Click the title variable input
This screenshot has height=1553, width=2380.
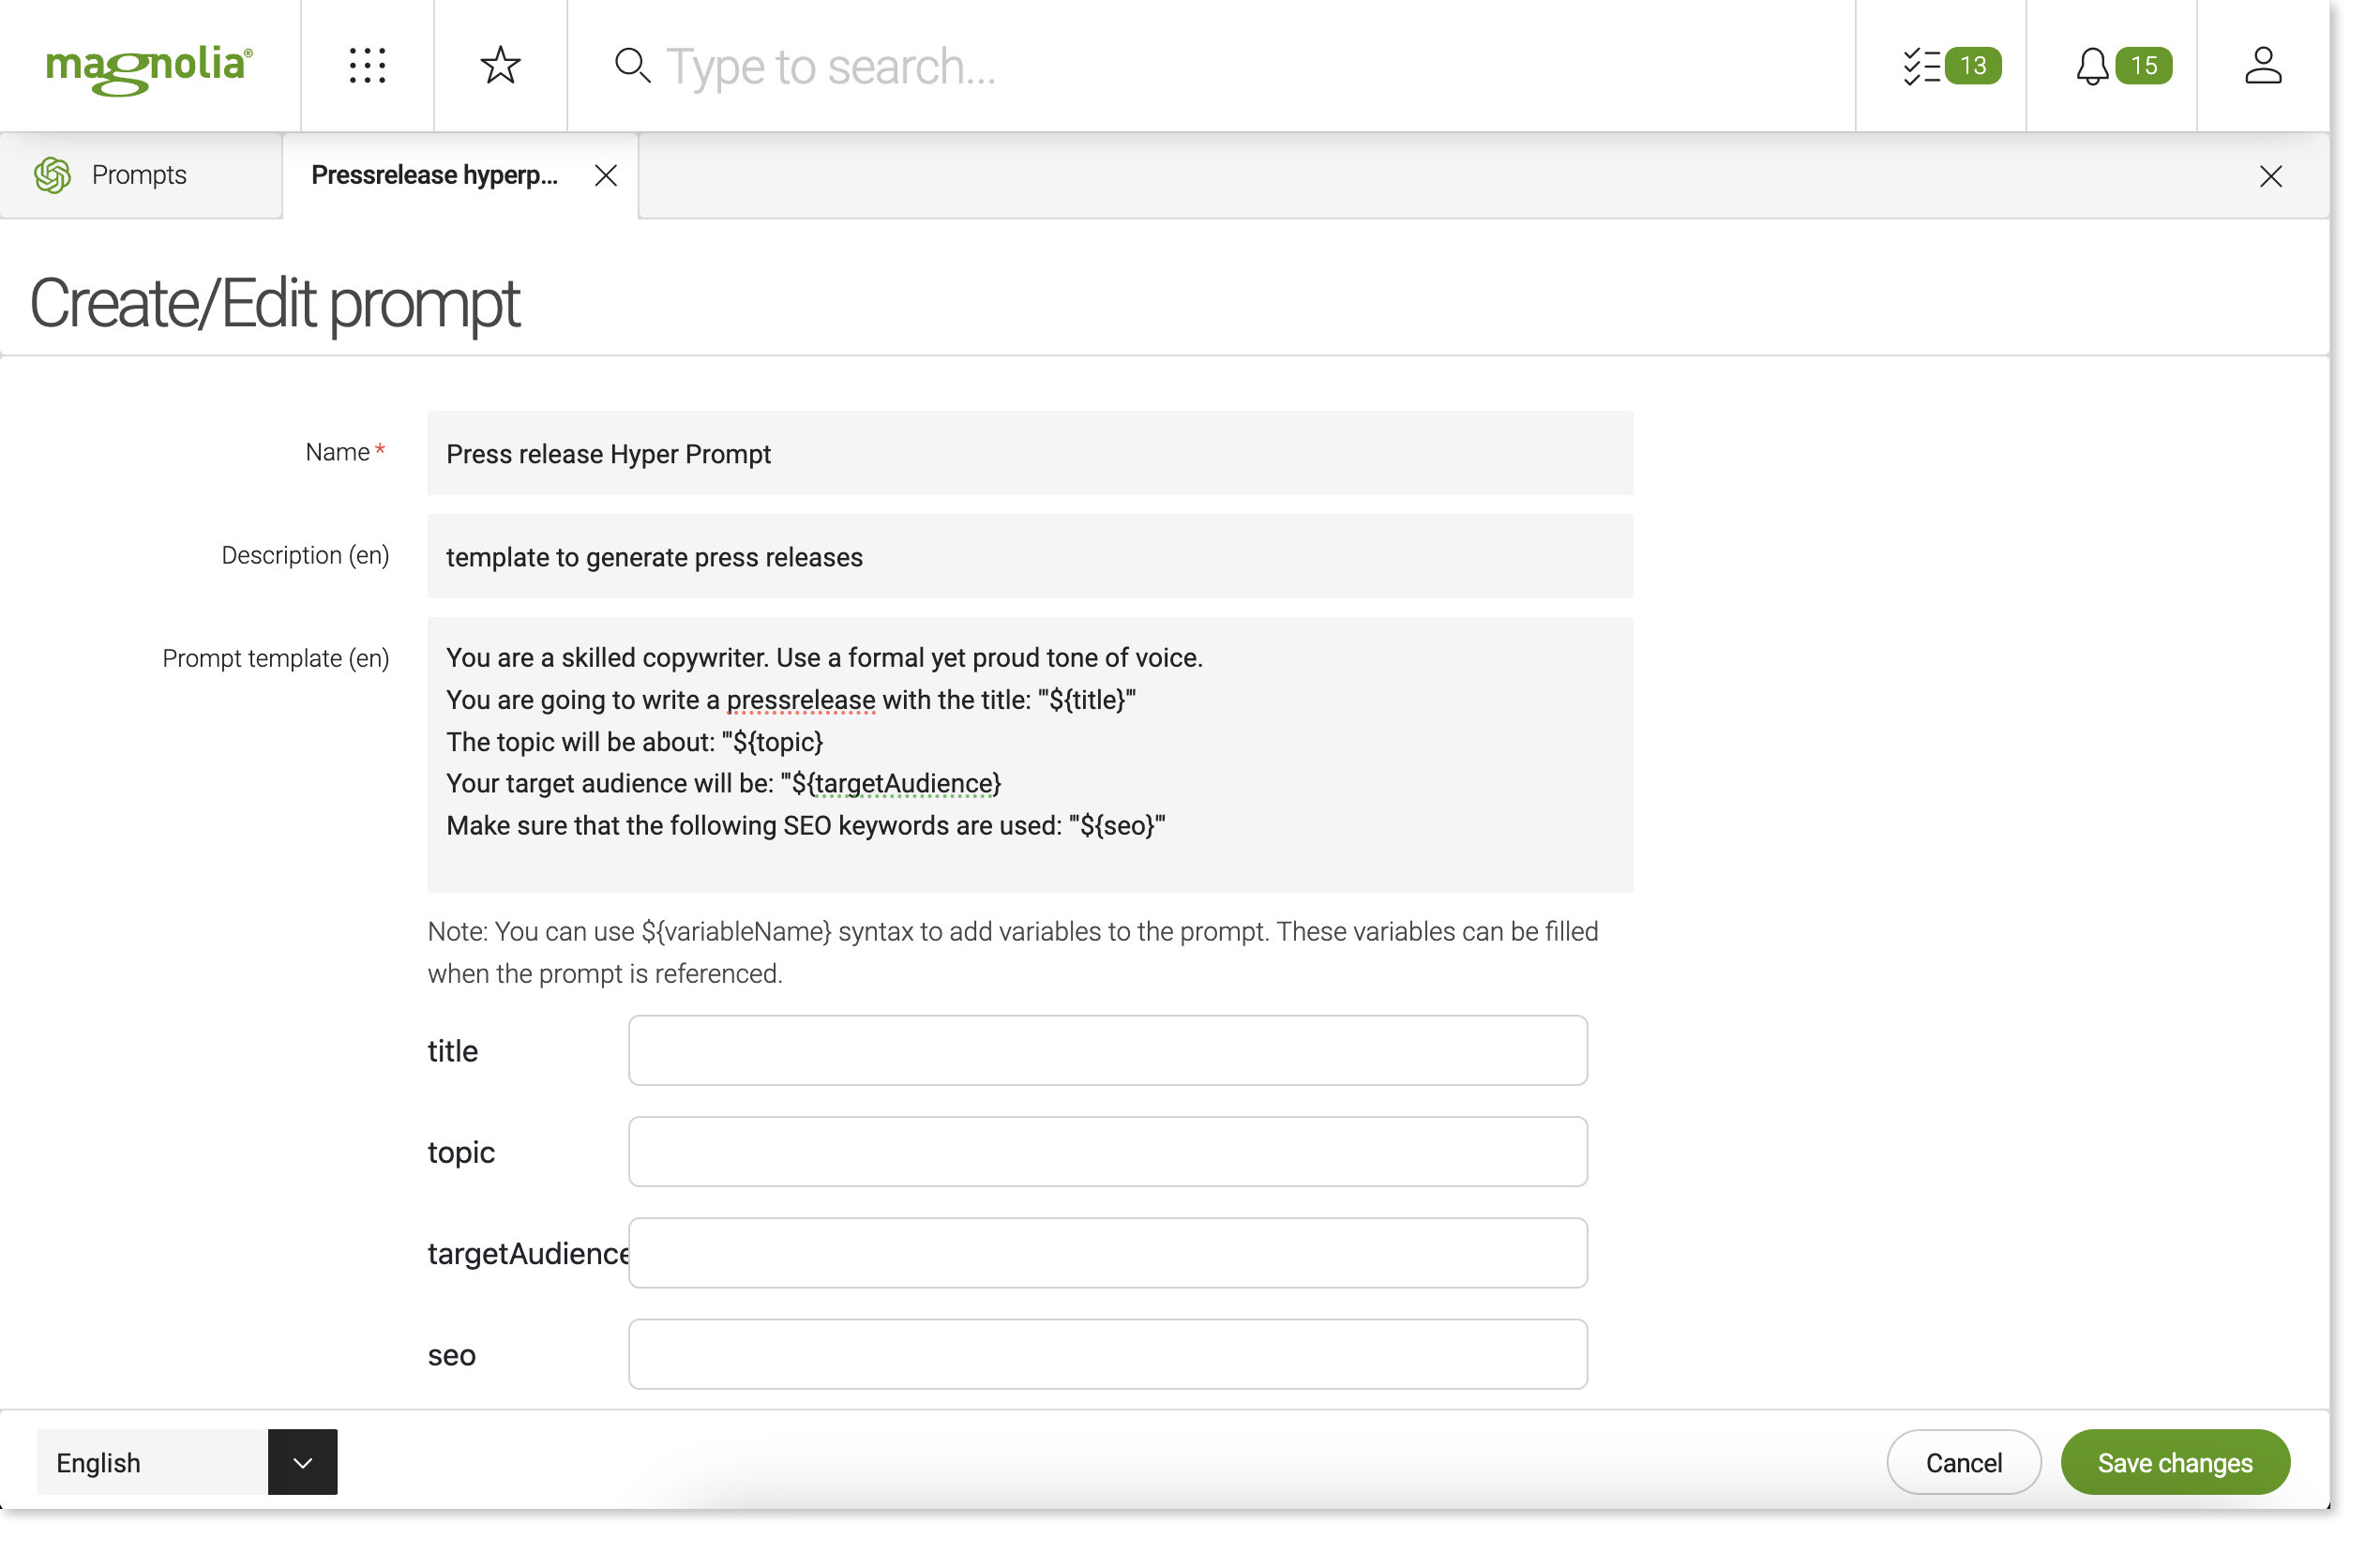click(x=1106, y=1050)
